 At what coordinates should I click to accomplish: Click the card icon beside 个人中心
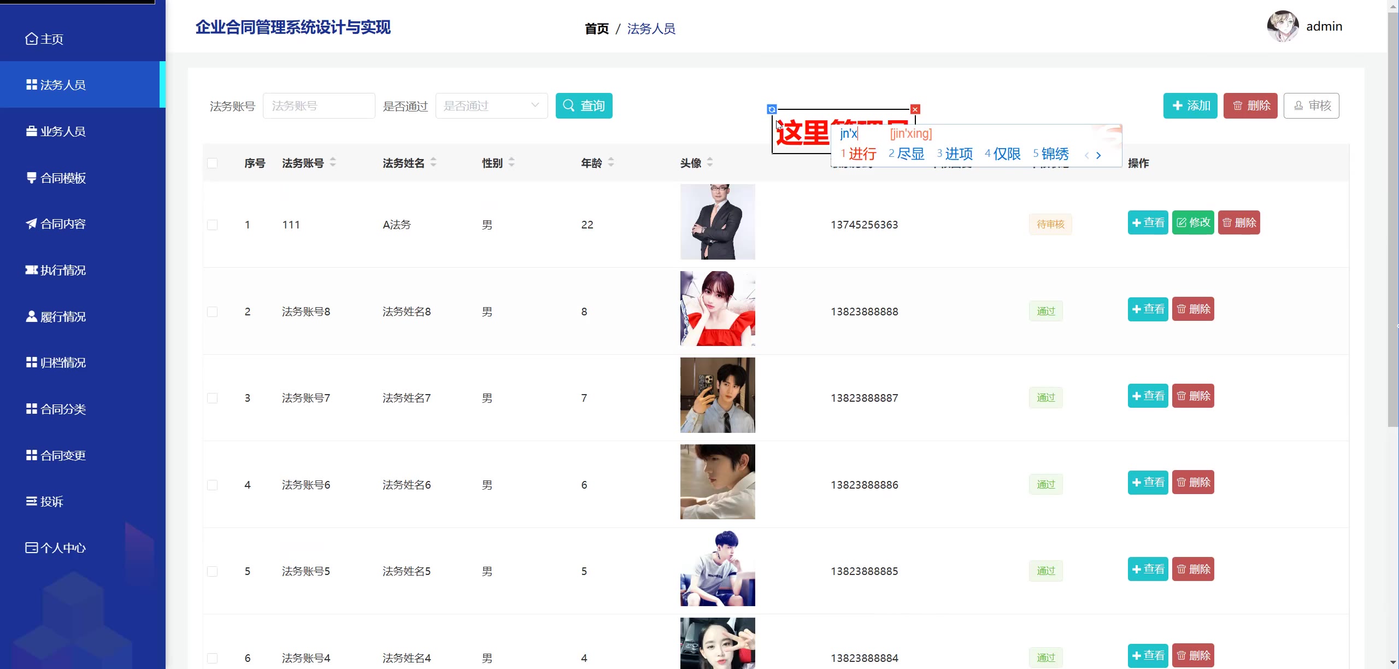pos(32,548)
